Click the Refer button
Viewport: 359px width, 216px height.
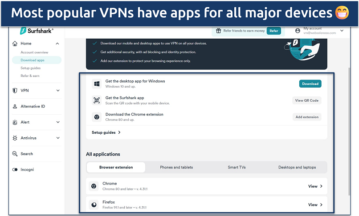tap(273, 31)
